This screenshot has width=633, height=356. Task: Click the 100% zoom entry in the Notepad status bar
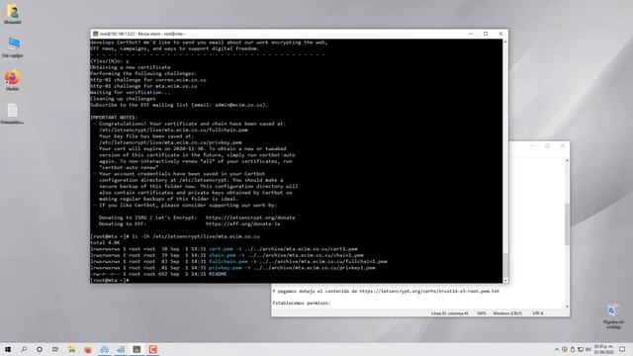click(482, 313)
